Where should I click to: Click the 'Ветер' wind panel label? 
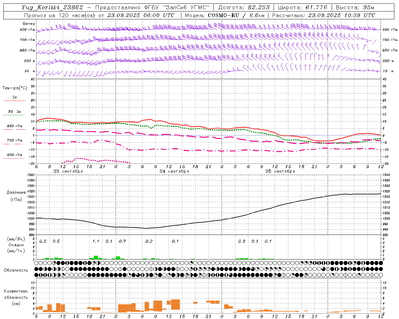[x=29, y=24]
